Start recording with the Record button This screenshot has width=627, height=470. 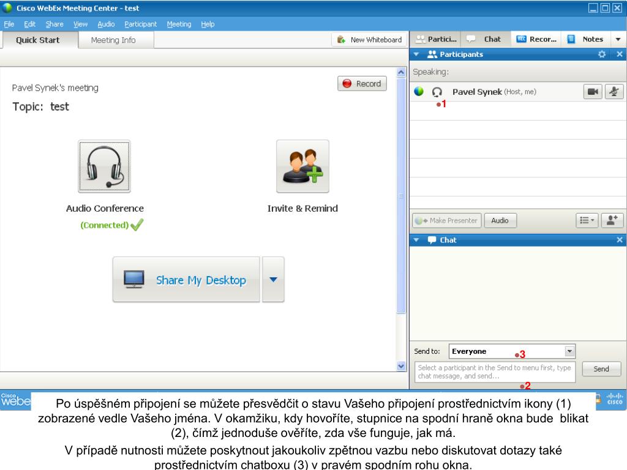pos(362,83)
